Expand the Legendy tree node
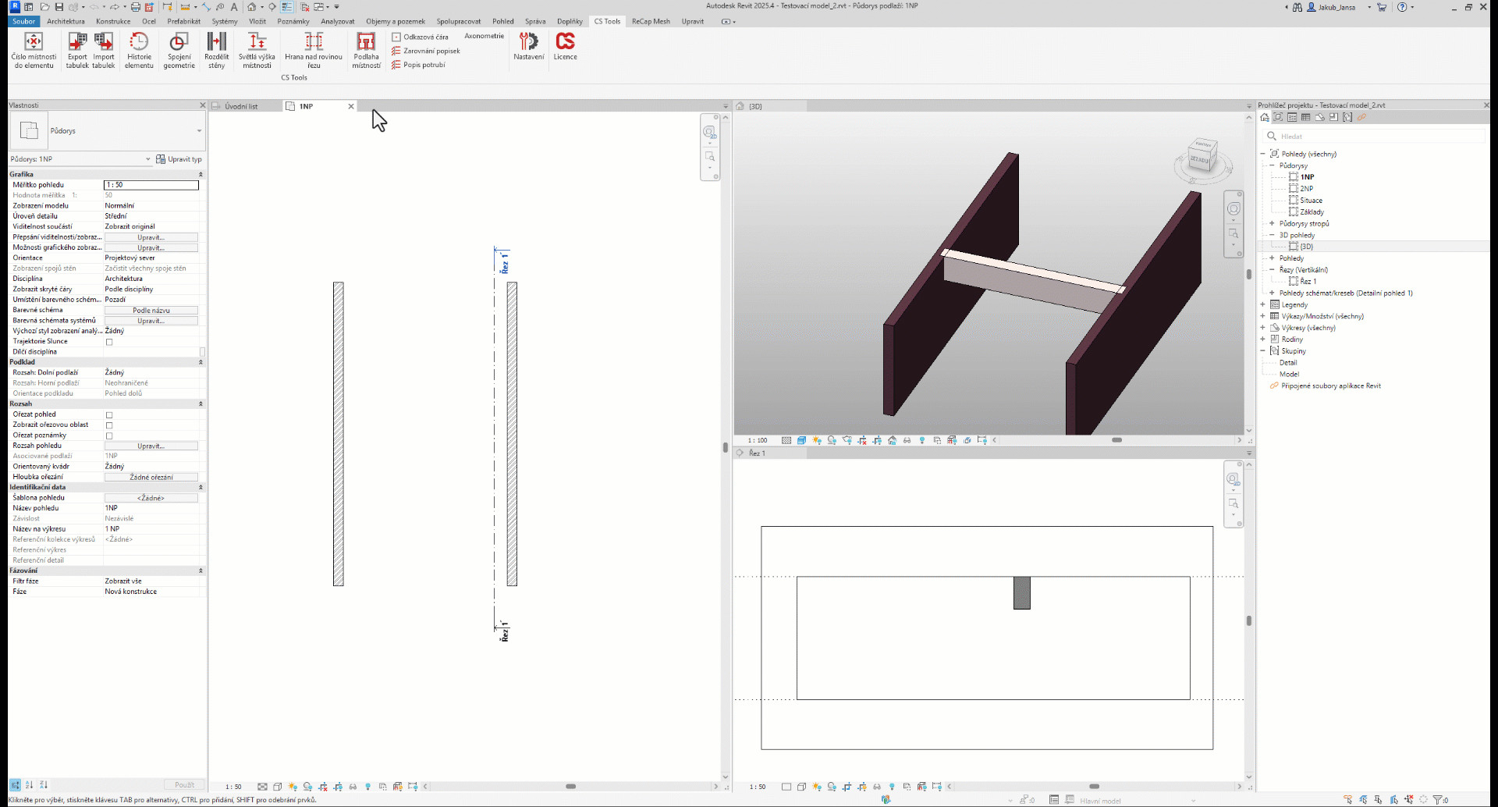The height and width of the screenshot is (807, 1498). (1263, 304)
